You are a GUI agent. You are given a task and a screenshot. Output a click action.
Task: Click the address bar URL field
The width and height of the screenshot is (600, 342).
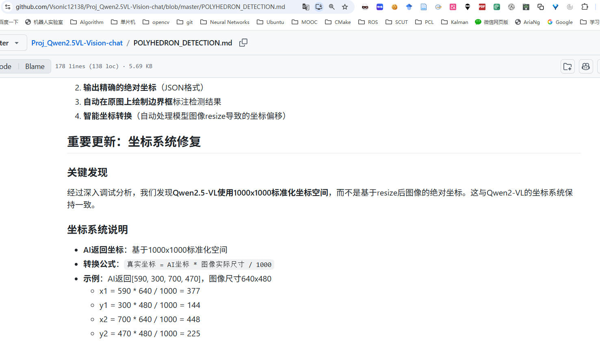(x=150, y=7)
